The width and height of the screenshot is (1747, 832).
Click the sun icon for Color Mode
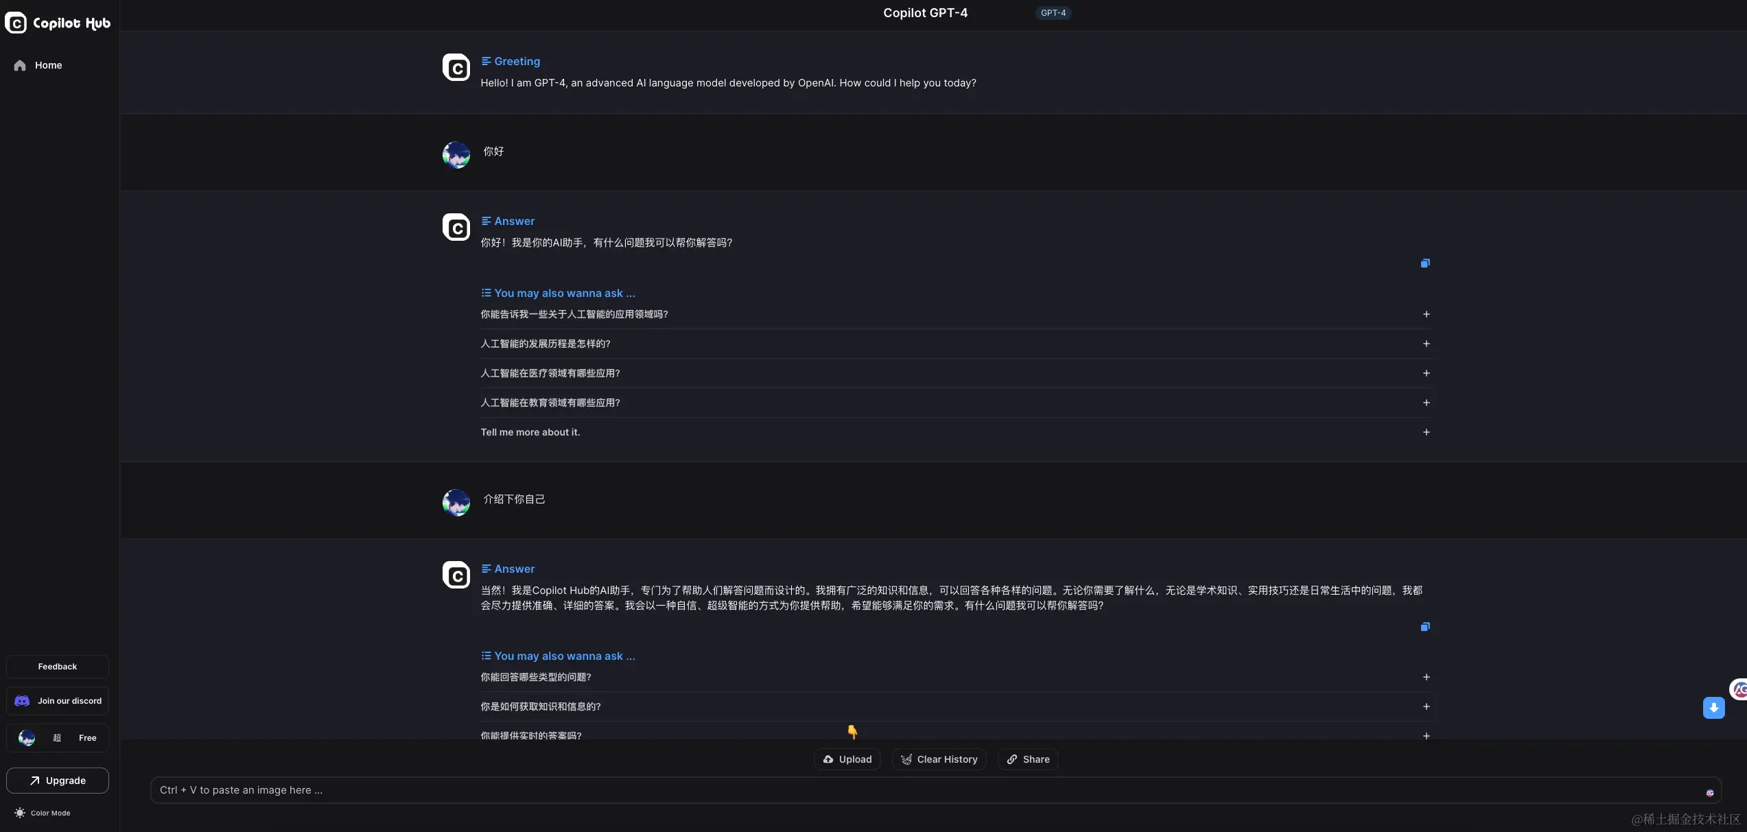pos(20,813)
